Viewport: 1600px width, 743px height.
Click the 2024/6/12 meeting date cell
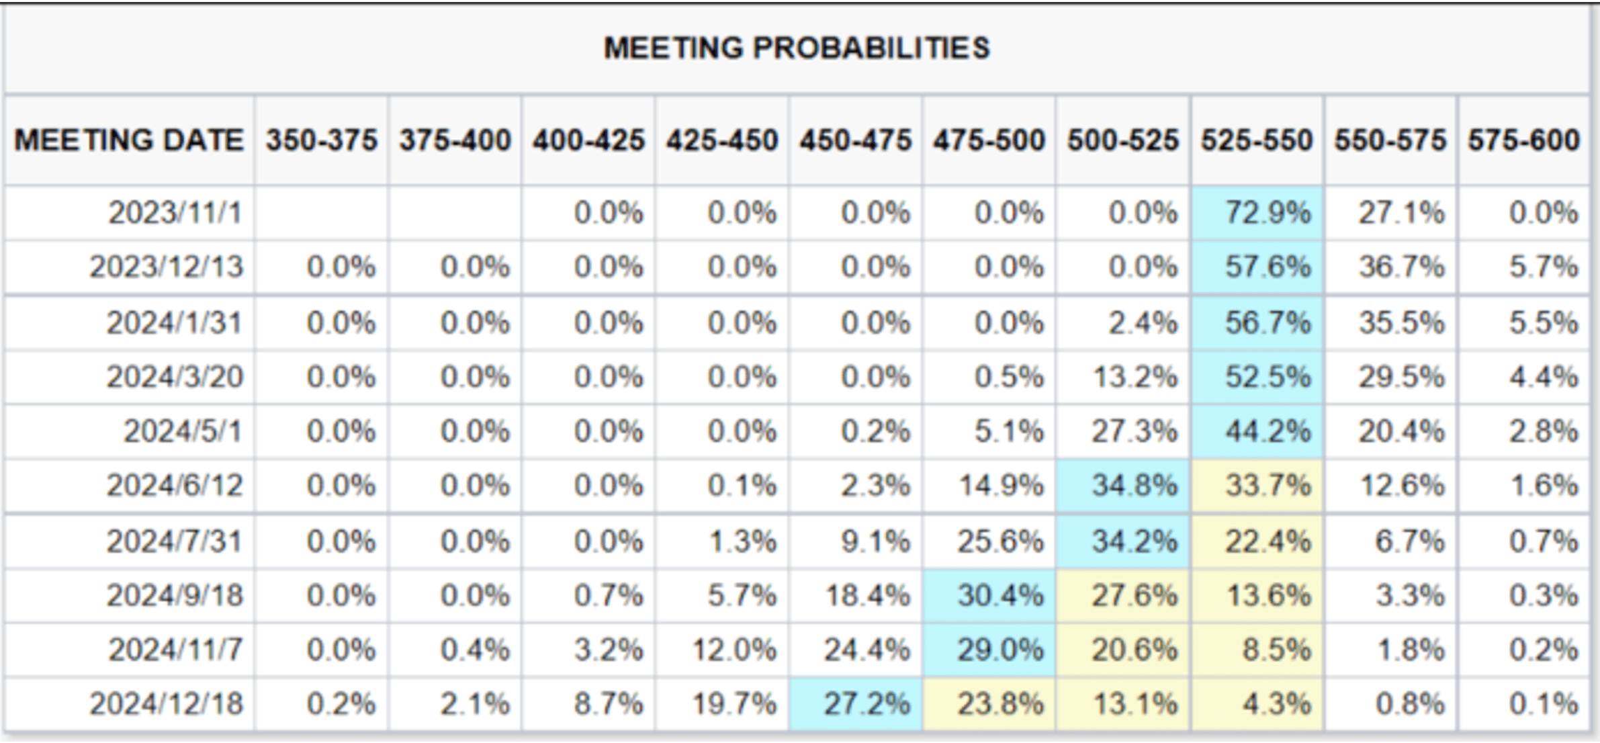tap(175, 485)
